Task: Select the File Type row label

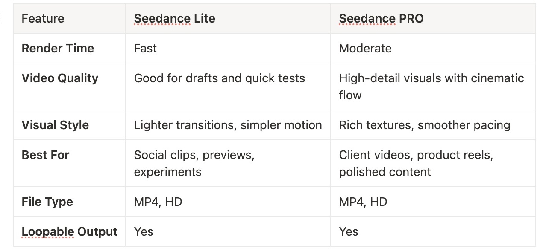Action: 69,202
